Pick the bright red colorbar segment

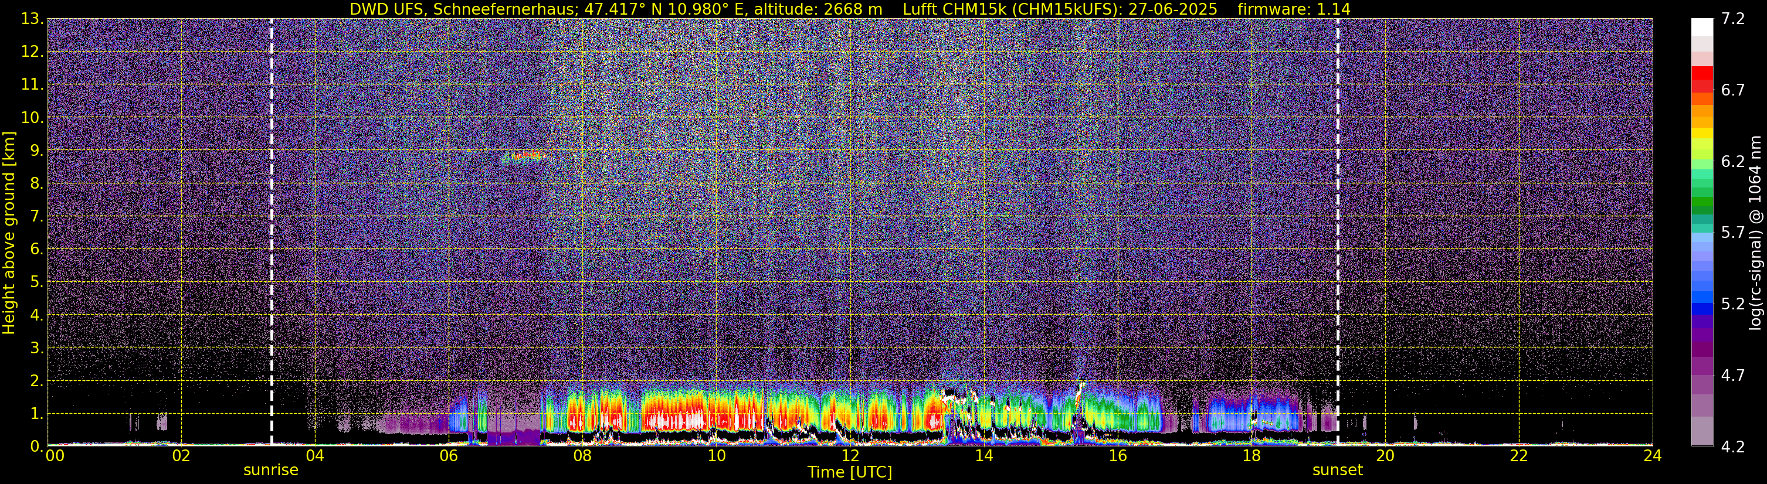(1702, 73)
